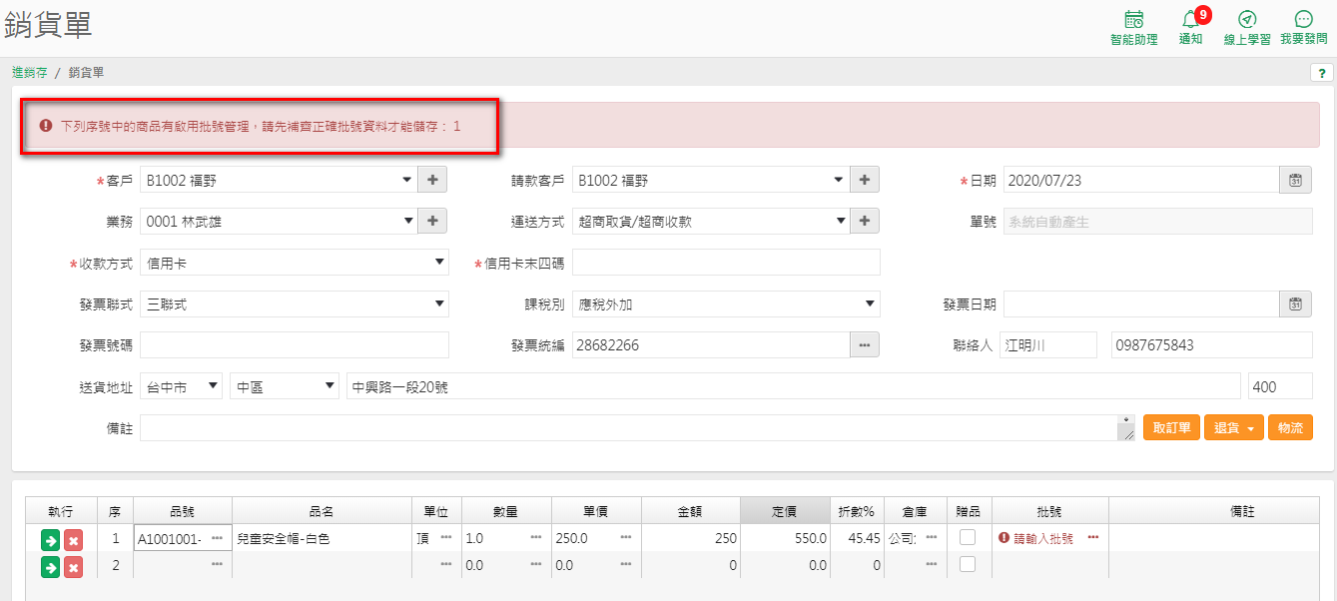This screenshot has width=1337, height=601.
Task: Add new customer with plus button beside 客戶
Action: point(432,180)
